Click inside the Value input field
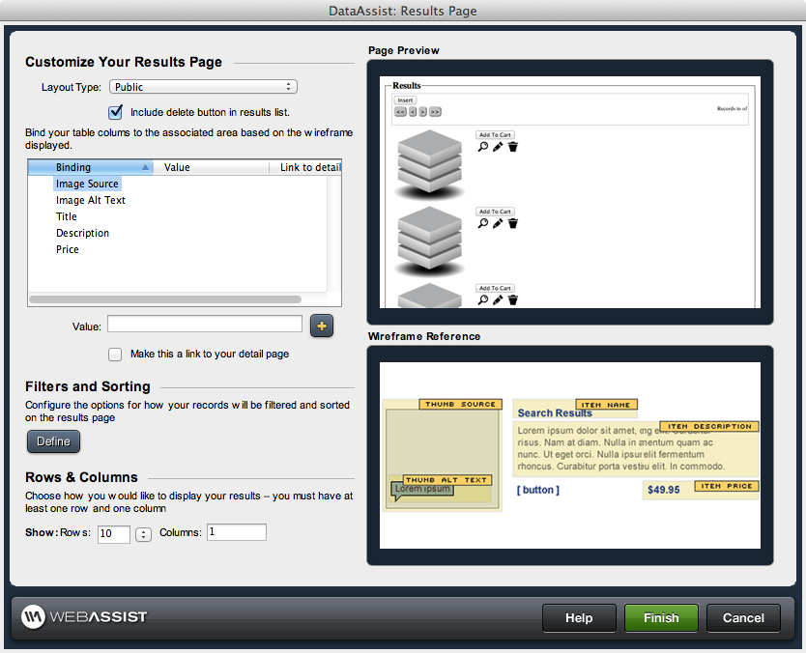Viewport: 806px width, 653px height. (204, 326)
